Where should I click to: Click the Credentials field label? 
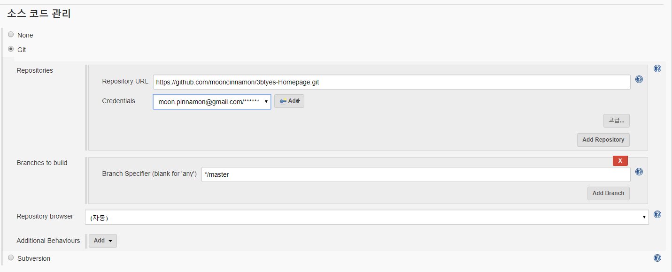coord(118,101)
